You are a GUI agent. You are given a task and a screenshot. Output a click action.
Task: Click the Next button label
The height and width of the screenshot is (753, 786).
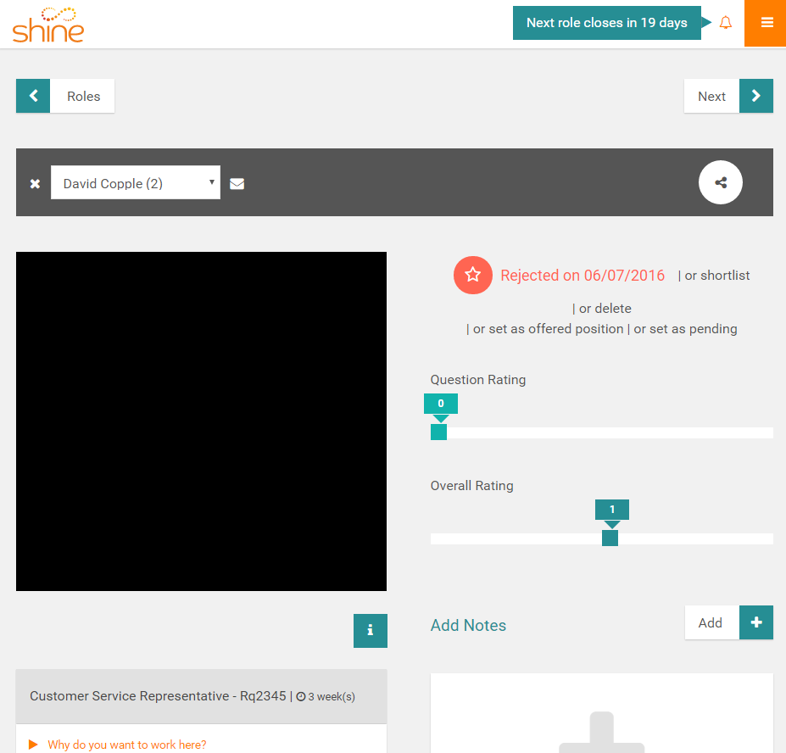pyautogui.click(x=711, y=97)
